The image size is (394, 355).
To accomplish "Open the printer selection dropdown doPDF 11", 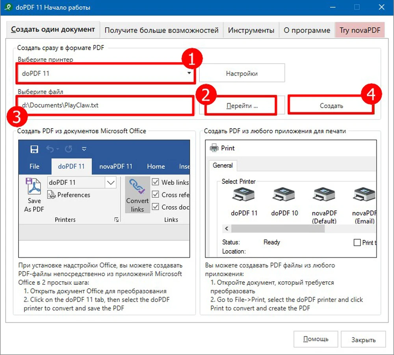I will pyautogui.click(x=189, y=73).
